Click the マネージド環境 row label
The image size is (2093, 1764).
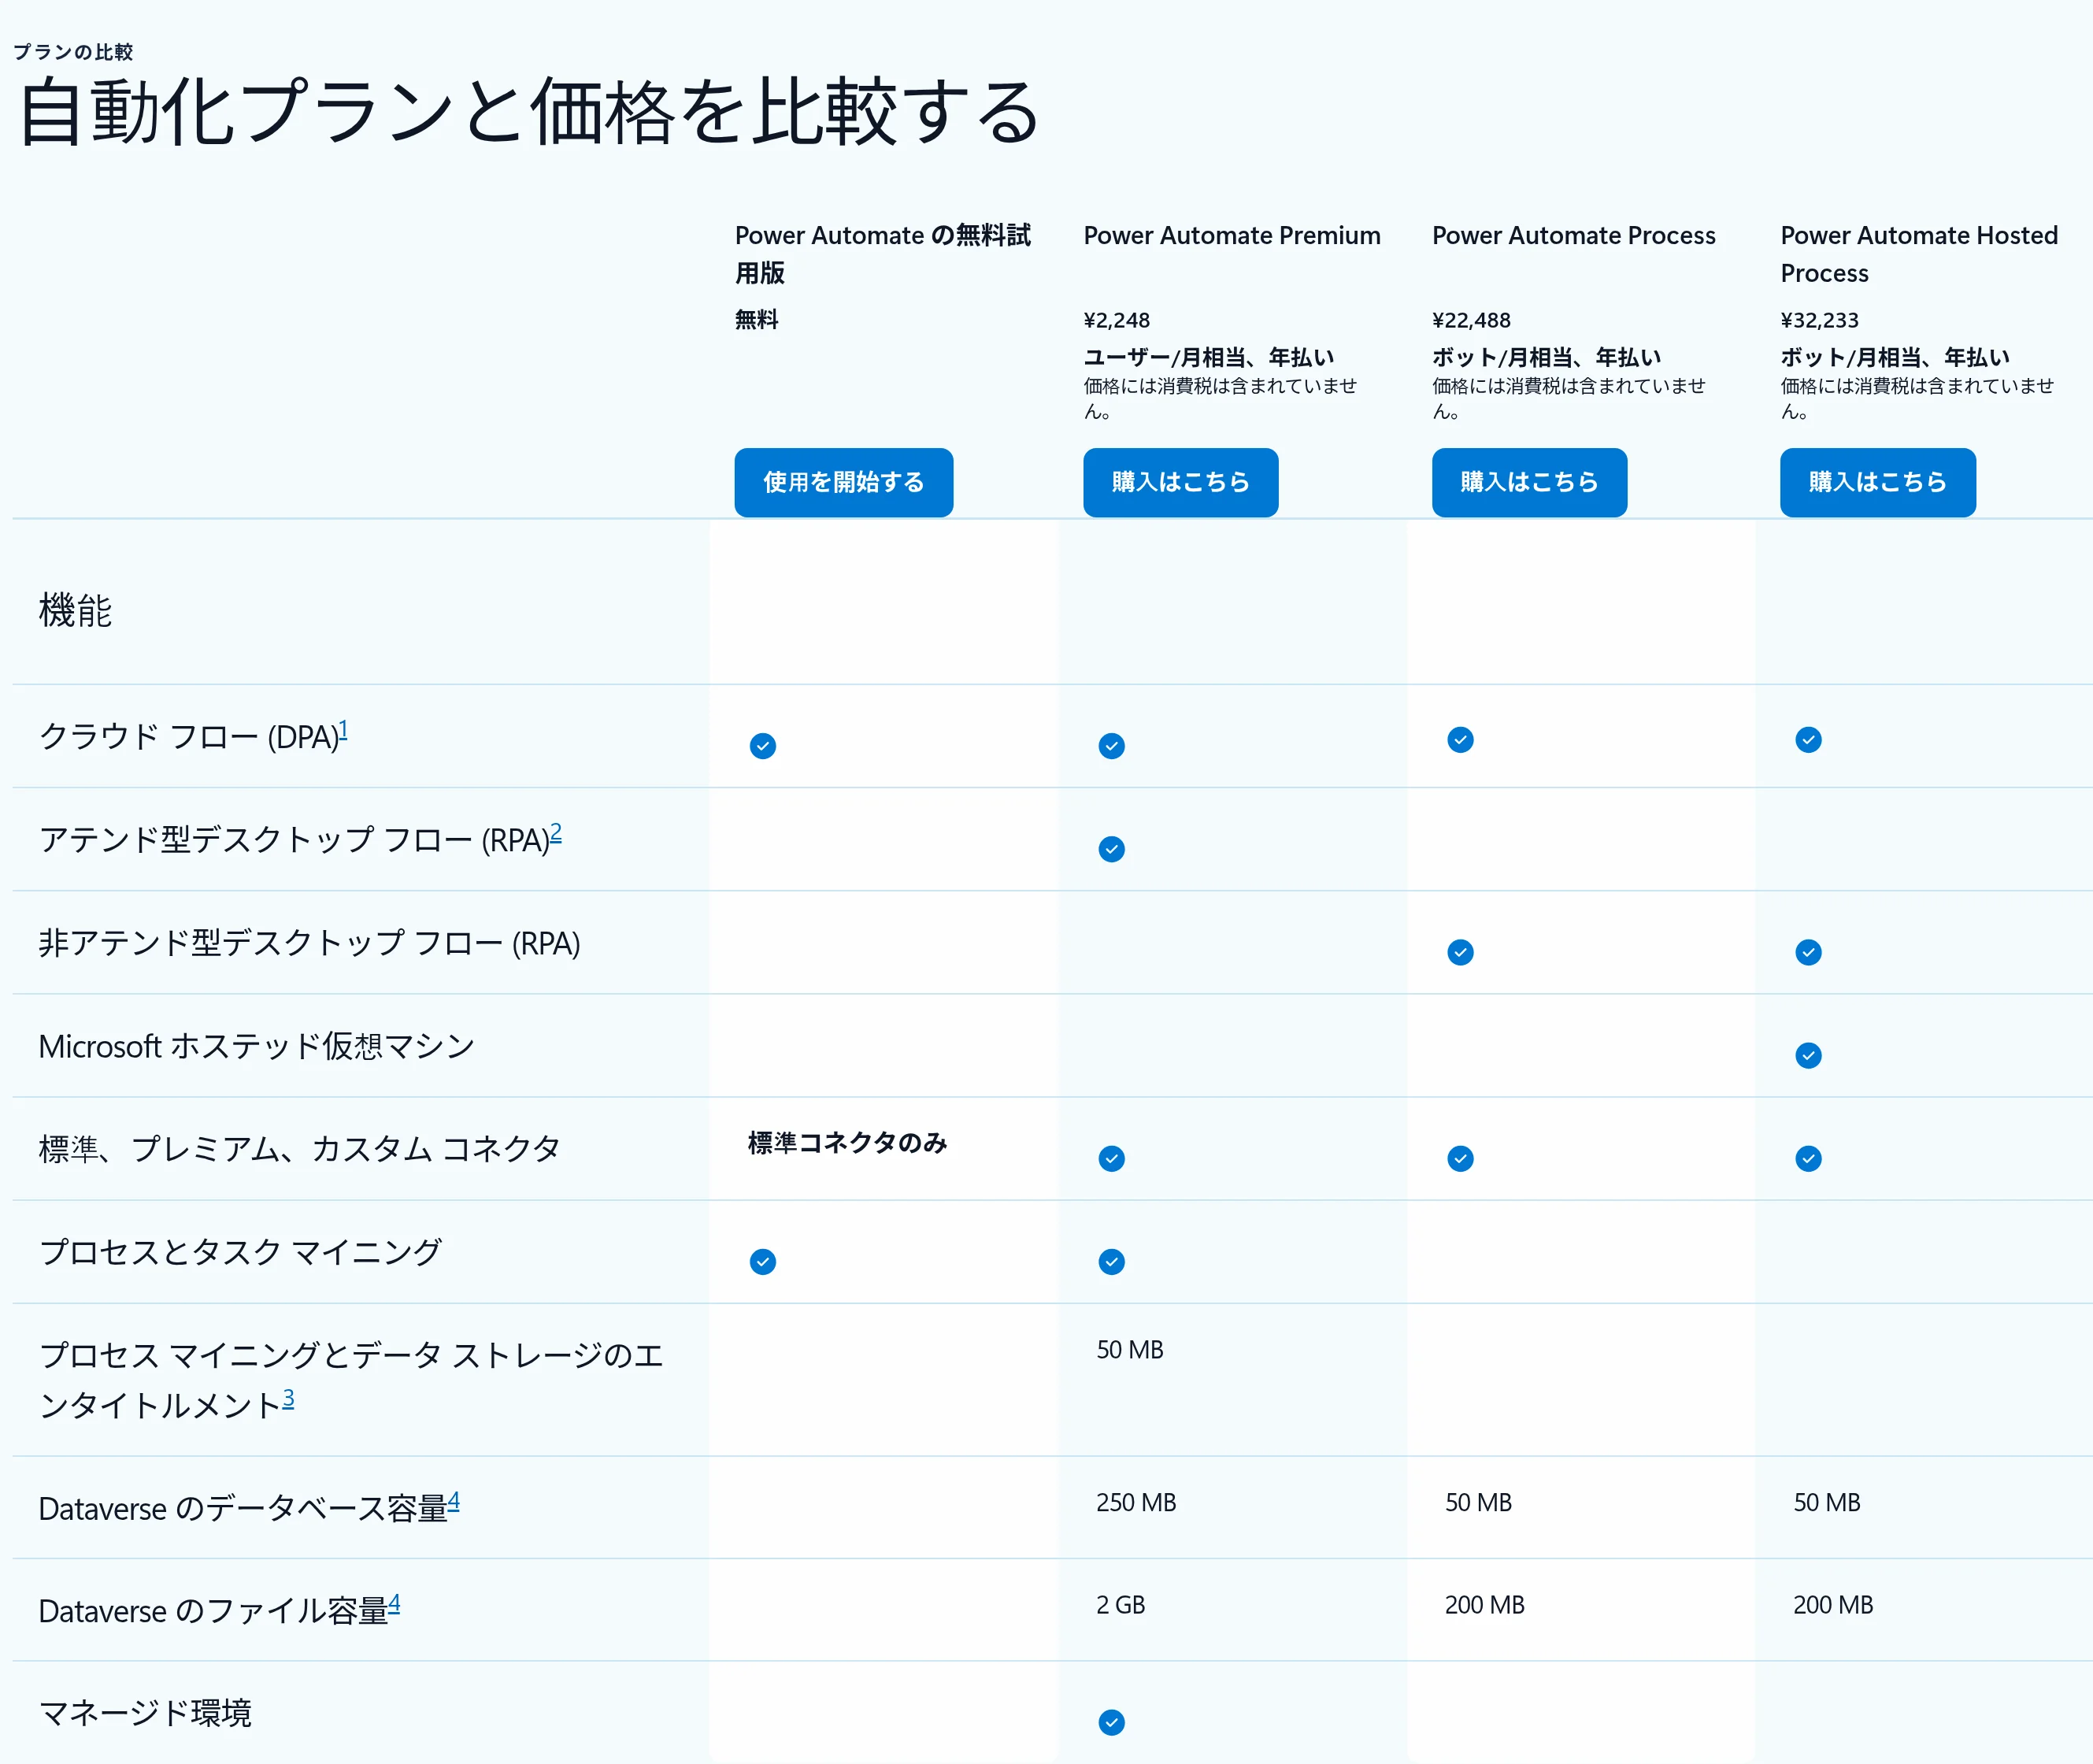tap(145, 1713)
